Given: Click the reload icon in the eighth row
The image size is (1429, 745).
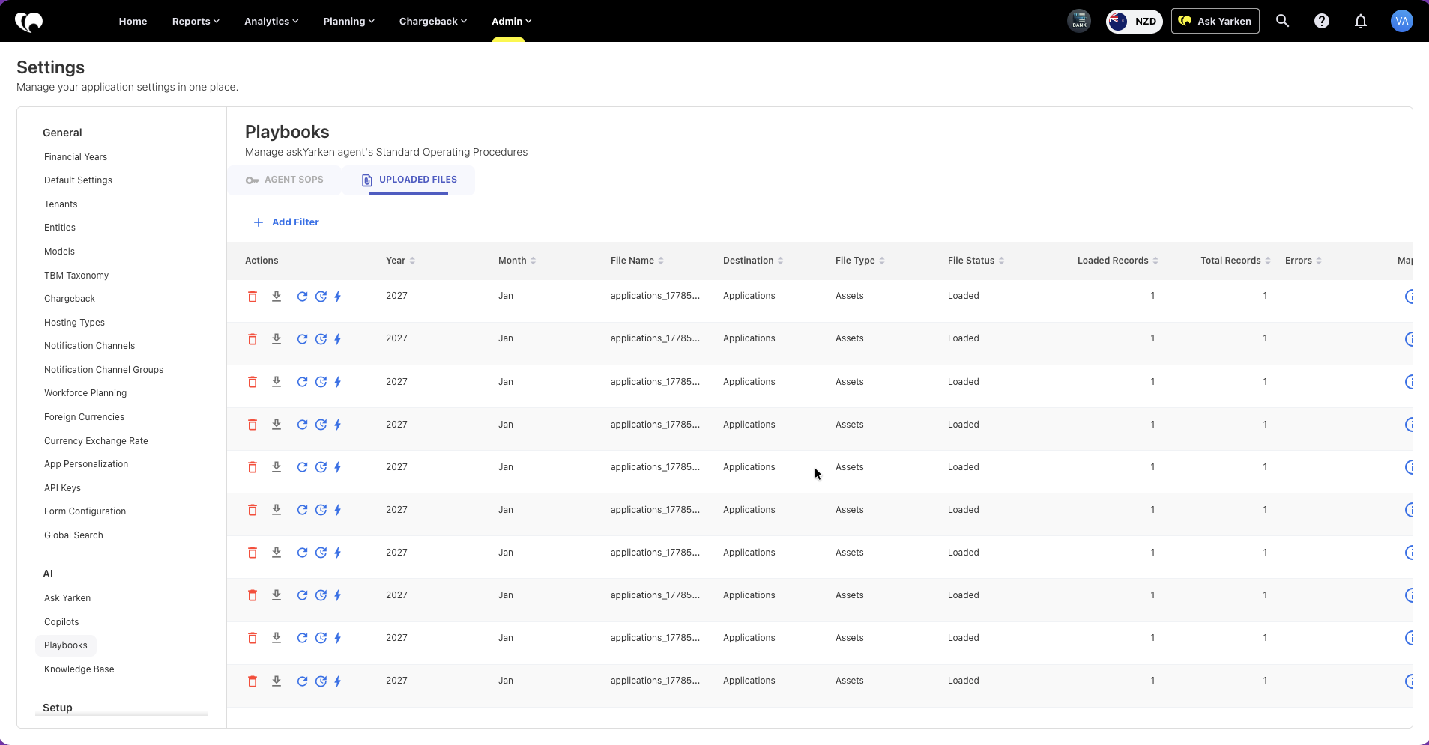Looking at the screenshot, I should (302, 595).
